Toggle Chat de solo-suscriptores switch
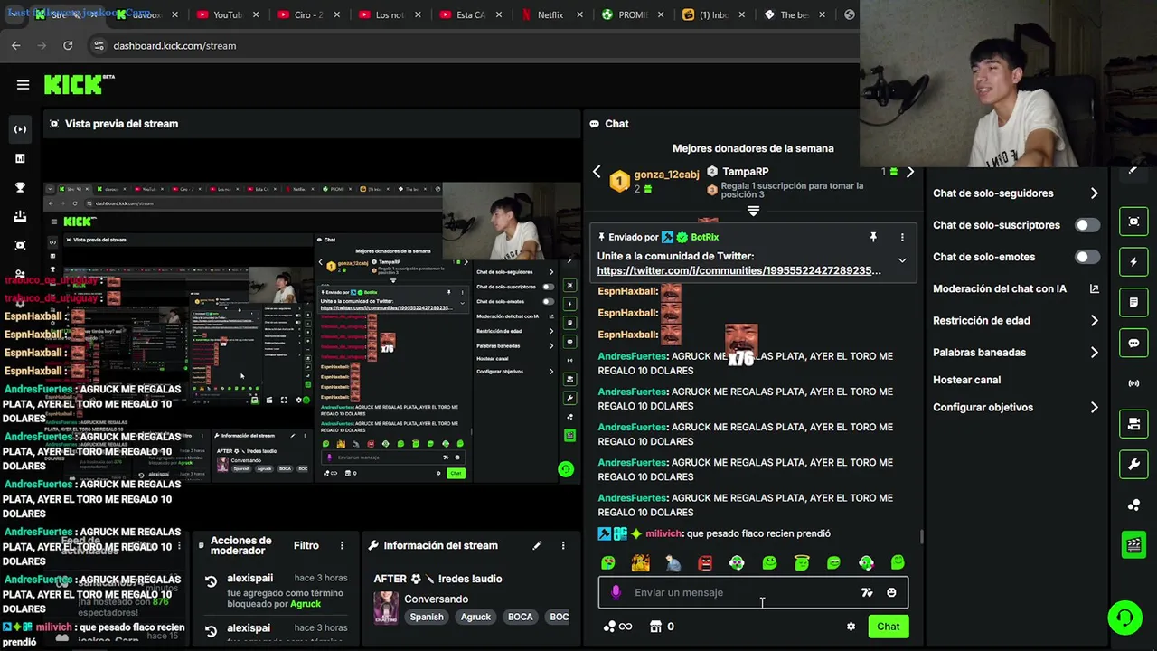Screen dimensions: 1157x651 (1087, 225)
